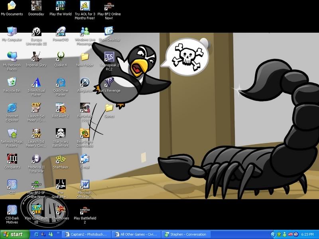The height and width of the screenshot is (239, 319).
Task: Launch the QuickTime Player shortcut
Action: click(61, 87)
